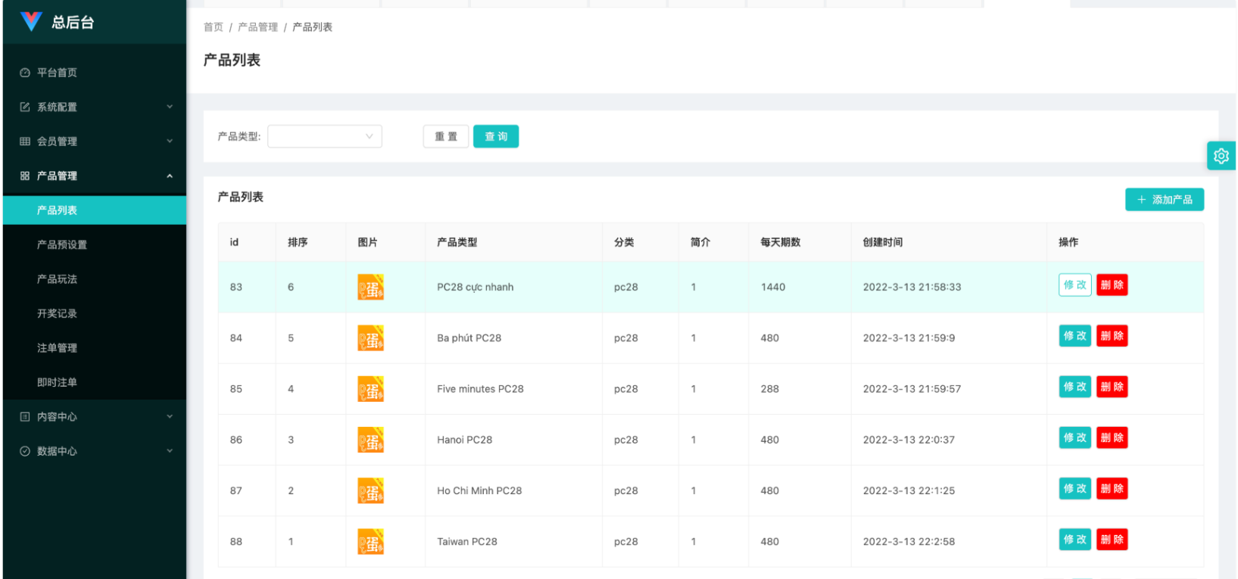Click 修改 for Taiwan PC28
The image size is (1238, 579).
click(1075, 540)
